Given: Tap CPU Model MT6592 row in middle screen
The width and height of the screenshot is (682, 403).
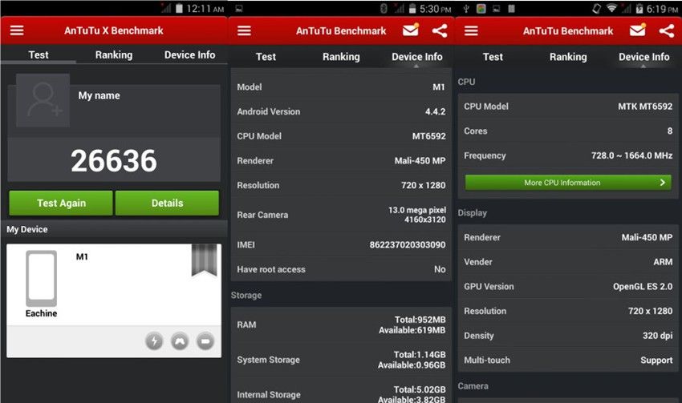Looking at the screenshot, I should click(x=342, y=136).
